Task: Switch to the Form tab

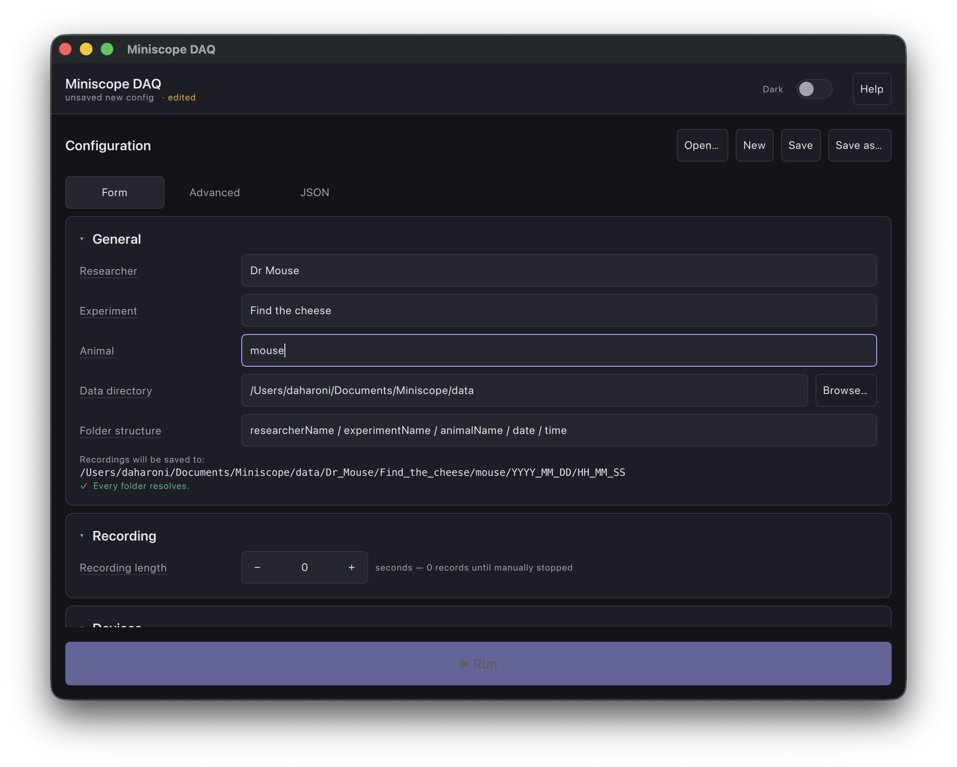Action: tap(115, 192)
